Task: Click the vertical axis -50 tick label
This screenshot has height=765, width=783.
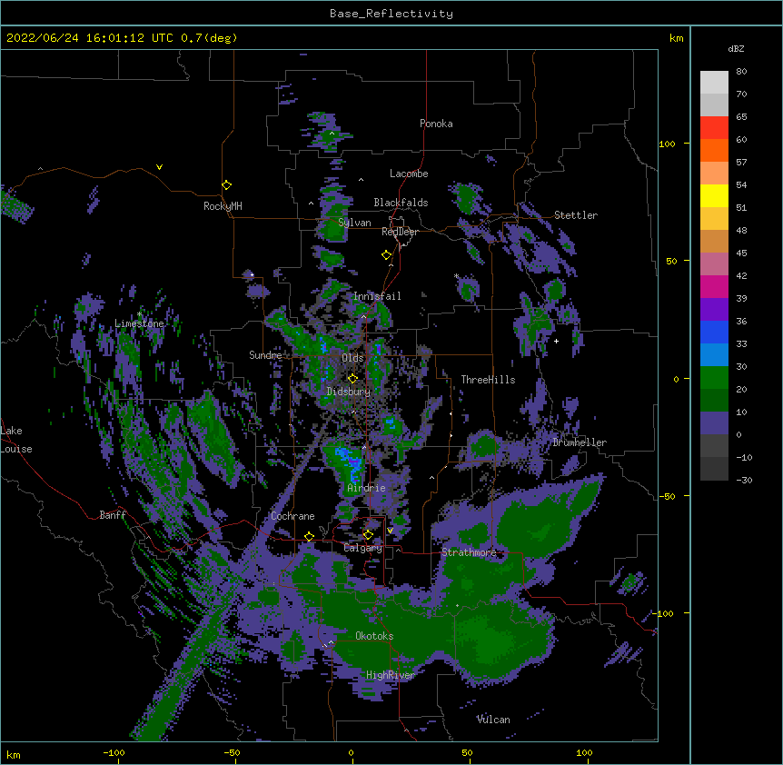Action: (x=667, y=496)
